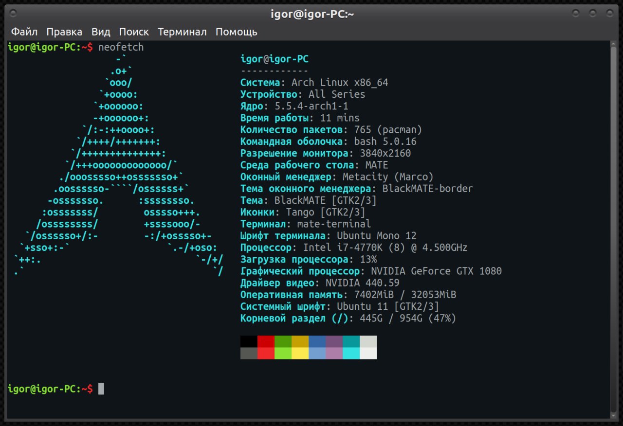Click the typed 'neofetch' command text
The height and width of the screenshot is (426, 623).
point(121,48)
